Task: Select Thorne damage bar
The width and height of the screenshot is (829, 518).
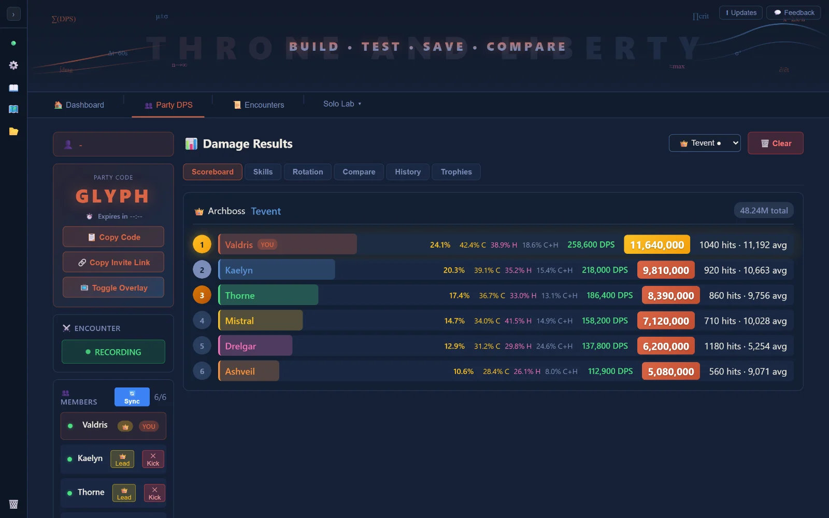Action: 268,295
